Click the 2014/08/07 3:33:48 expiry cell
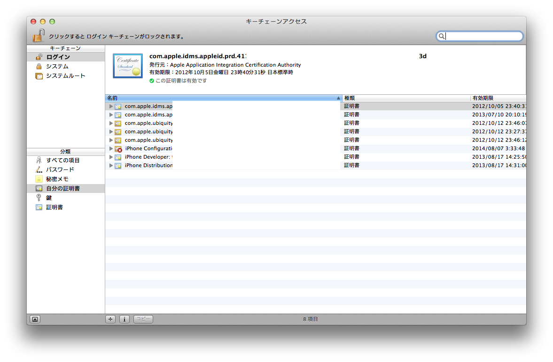The width and height of the screenshot is (553, 362). click(498, 148)
